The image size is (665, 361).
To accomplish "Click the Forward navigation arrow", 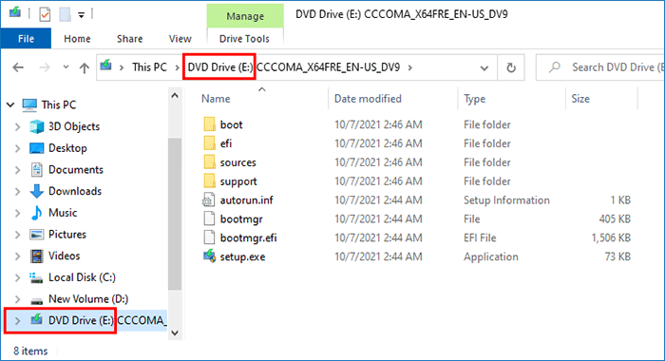I will [45, 67].
